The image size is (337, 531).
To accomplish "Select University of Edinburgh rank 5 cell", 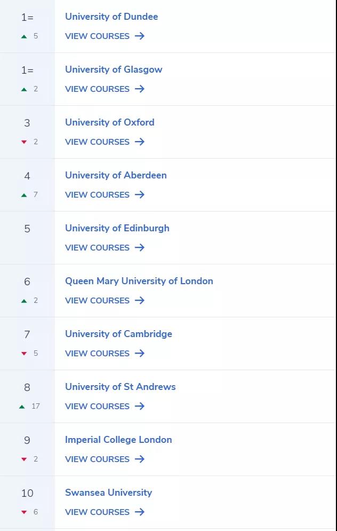I will (27, 238).
